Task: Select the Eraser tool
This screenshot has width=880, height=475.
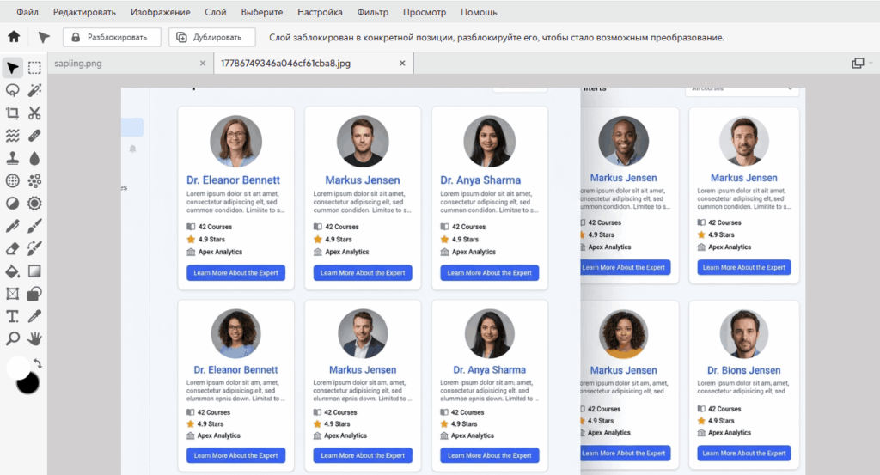Action: 12,248
